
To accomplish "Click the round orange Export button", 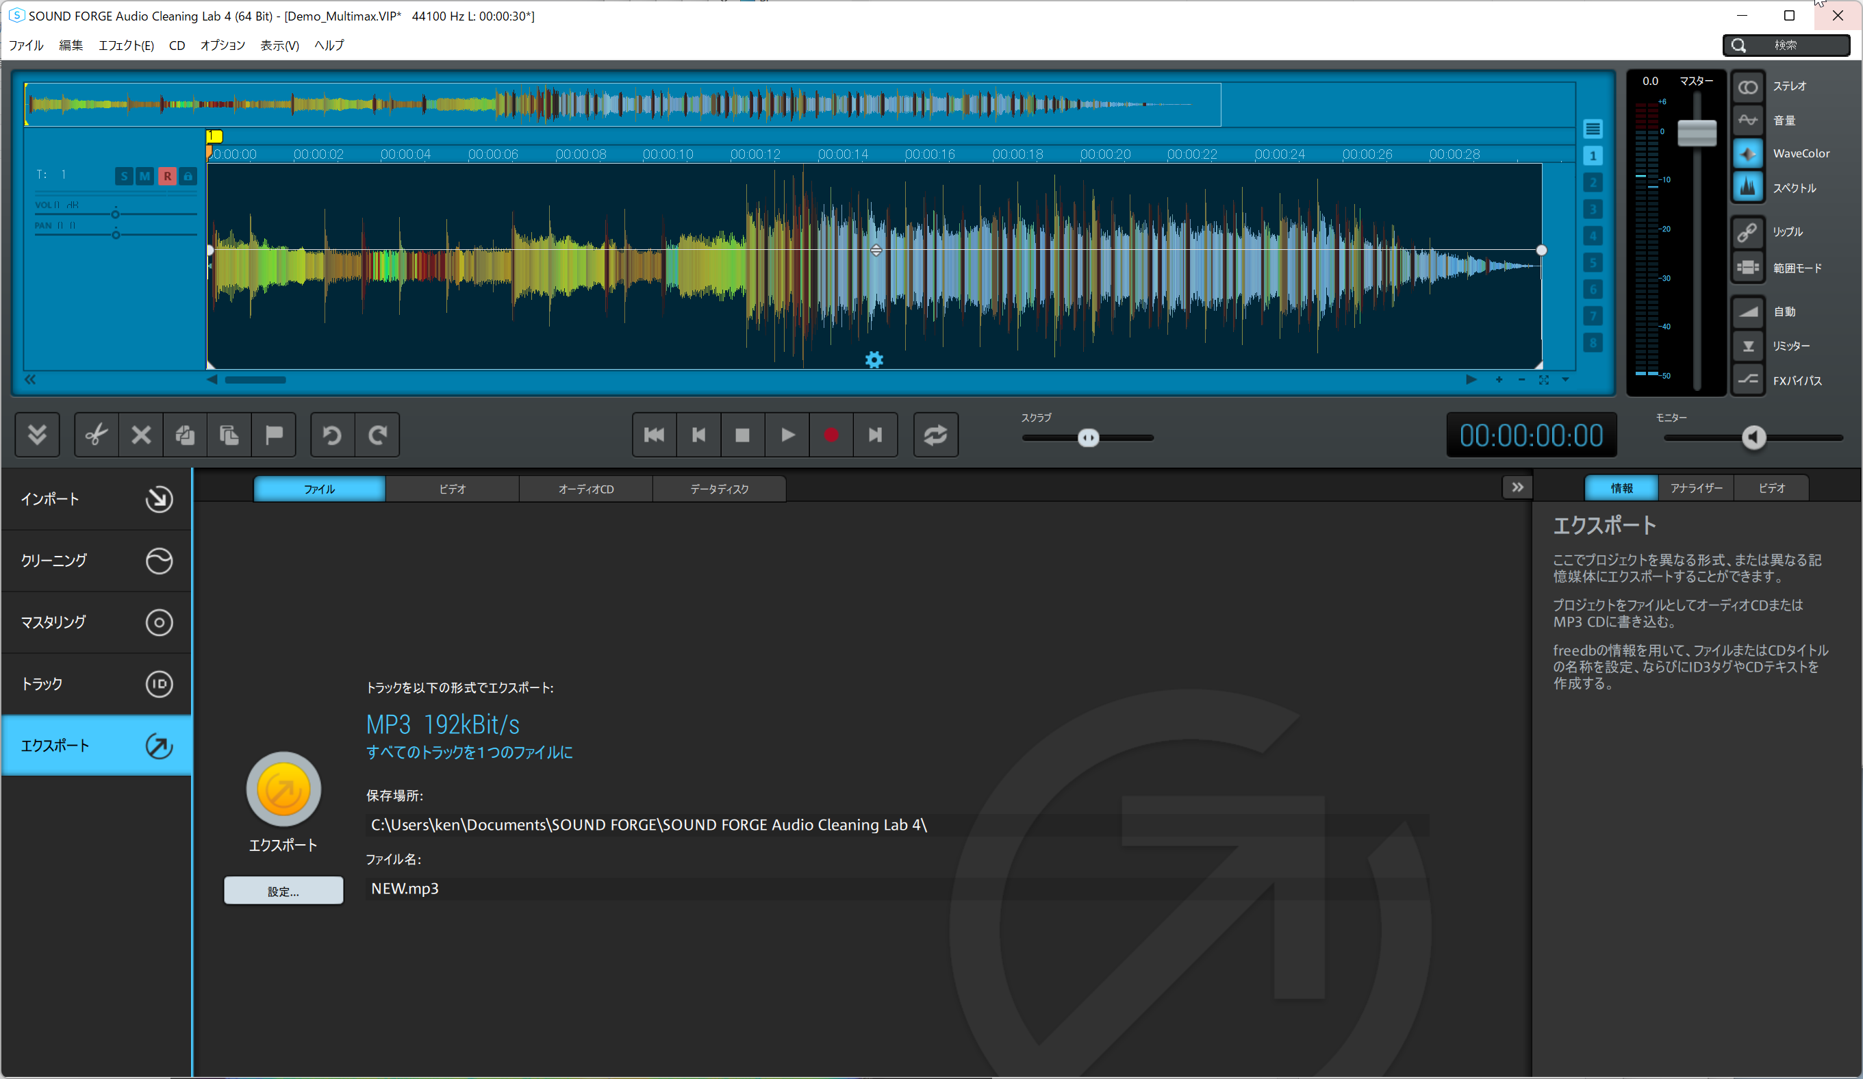I will pyautogui.click(x=283, y=789).
